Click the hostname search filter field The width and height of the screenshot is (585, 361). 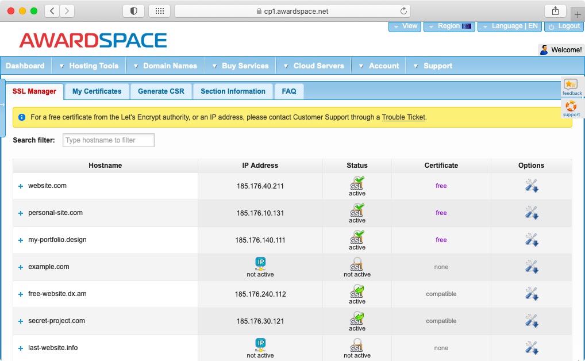click(108, 140)
